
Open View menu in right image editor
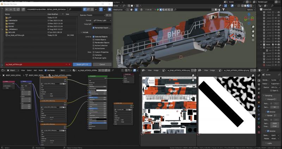[206, 70]
